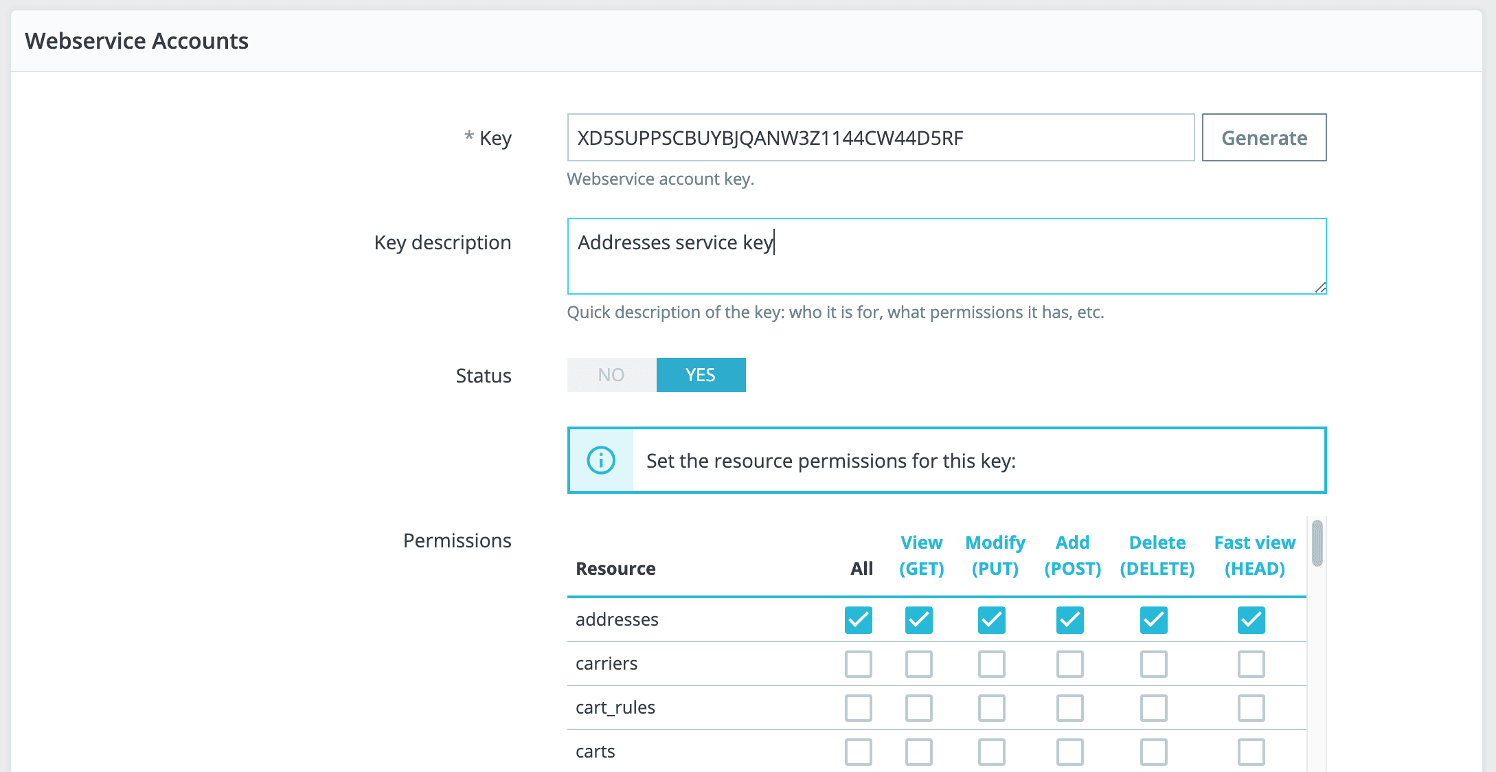The height and width of the screenshot is (772, 1496).
Task: Uncheck All checkbox for addresses
Action: [x=858, y=620]
